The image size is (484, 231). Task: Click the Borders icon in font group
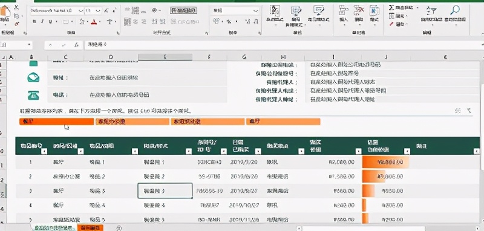66,22
